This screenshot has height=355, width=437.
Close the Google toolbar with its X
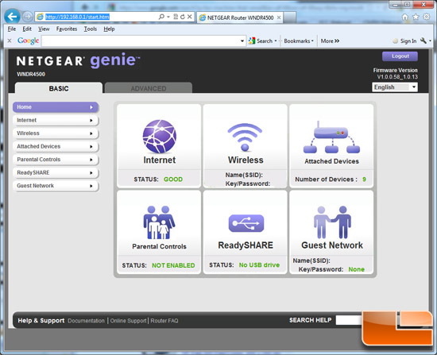pyautogui.click(x=10, y=41)
